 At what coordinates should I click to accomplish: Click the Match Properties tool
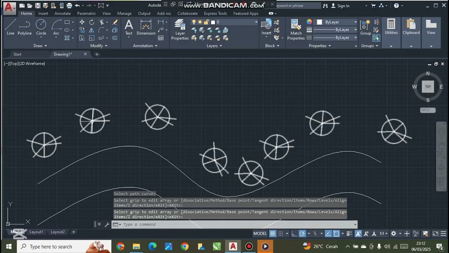pos(296,30)
